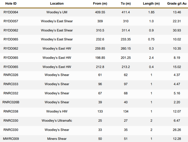
Task: Select location cell 'Woodley's Ultramafic'
Action: 57,121
